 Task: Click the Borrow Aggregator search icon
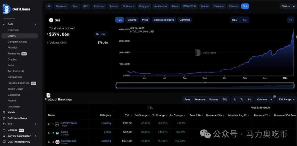4,136
